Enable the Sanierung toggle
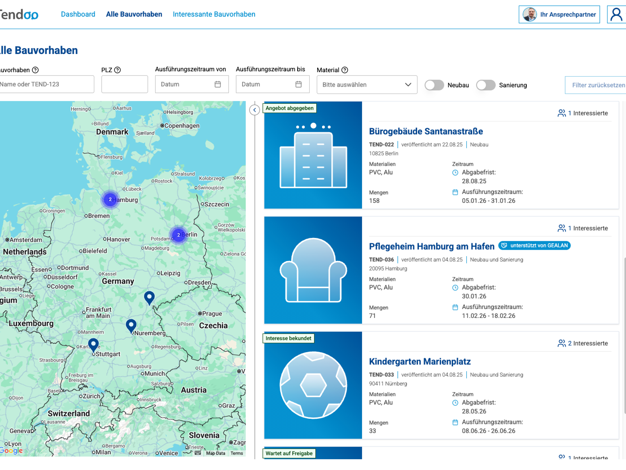Screen dimensions: 626x470 tap(486, 85)
